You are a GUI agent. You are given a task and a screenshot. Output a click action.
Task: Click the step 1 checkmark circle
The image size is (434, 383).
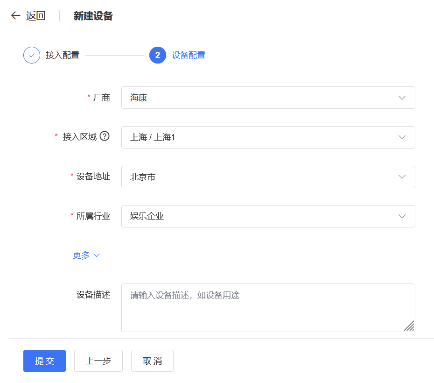click(32, 55)
